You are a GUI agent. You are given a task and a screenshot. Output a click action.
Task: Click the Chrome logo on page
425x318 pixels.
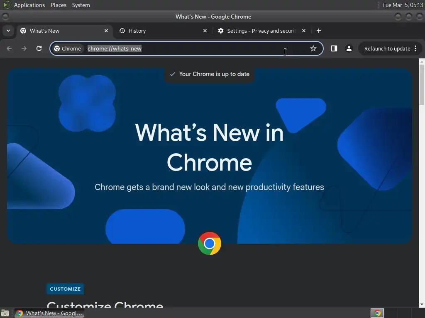[x=210, y=243]
